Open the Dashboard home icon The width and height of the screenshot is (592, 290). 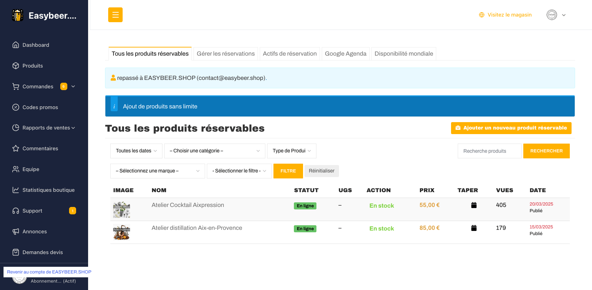pos(16,45)
